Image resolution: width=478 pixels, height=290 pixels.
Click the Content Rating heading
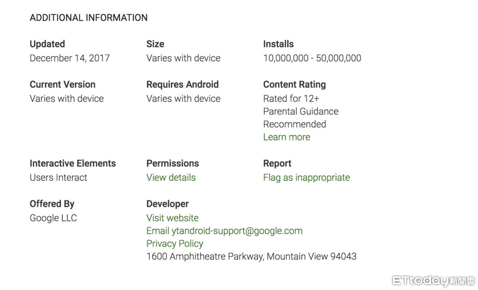(294, 85)
